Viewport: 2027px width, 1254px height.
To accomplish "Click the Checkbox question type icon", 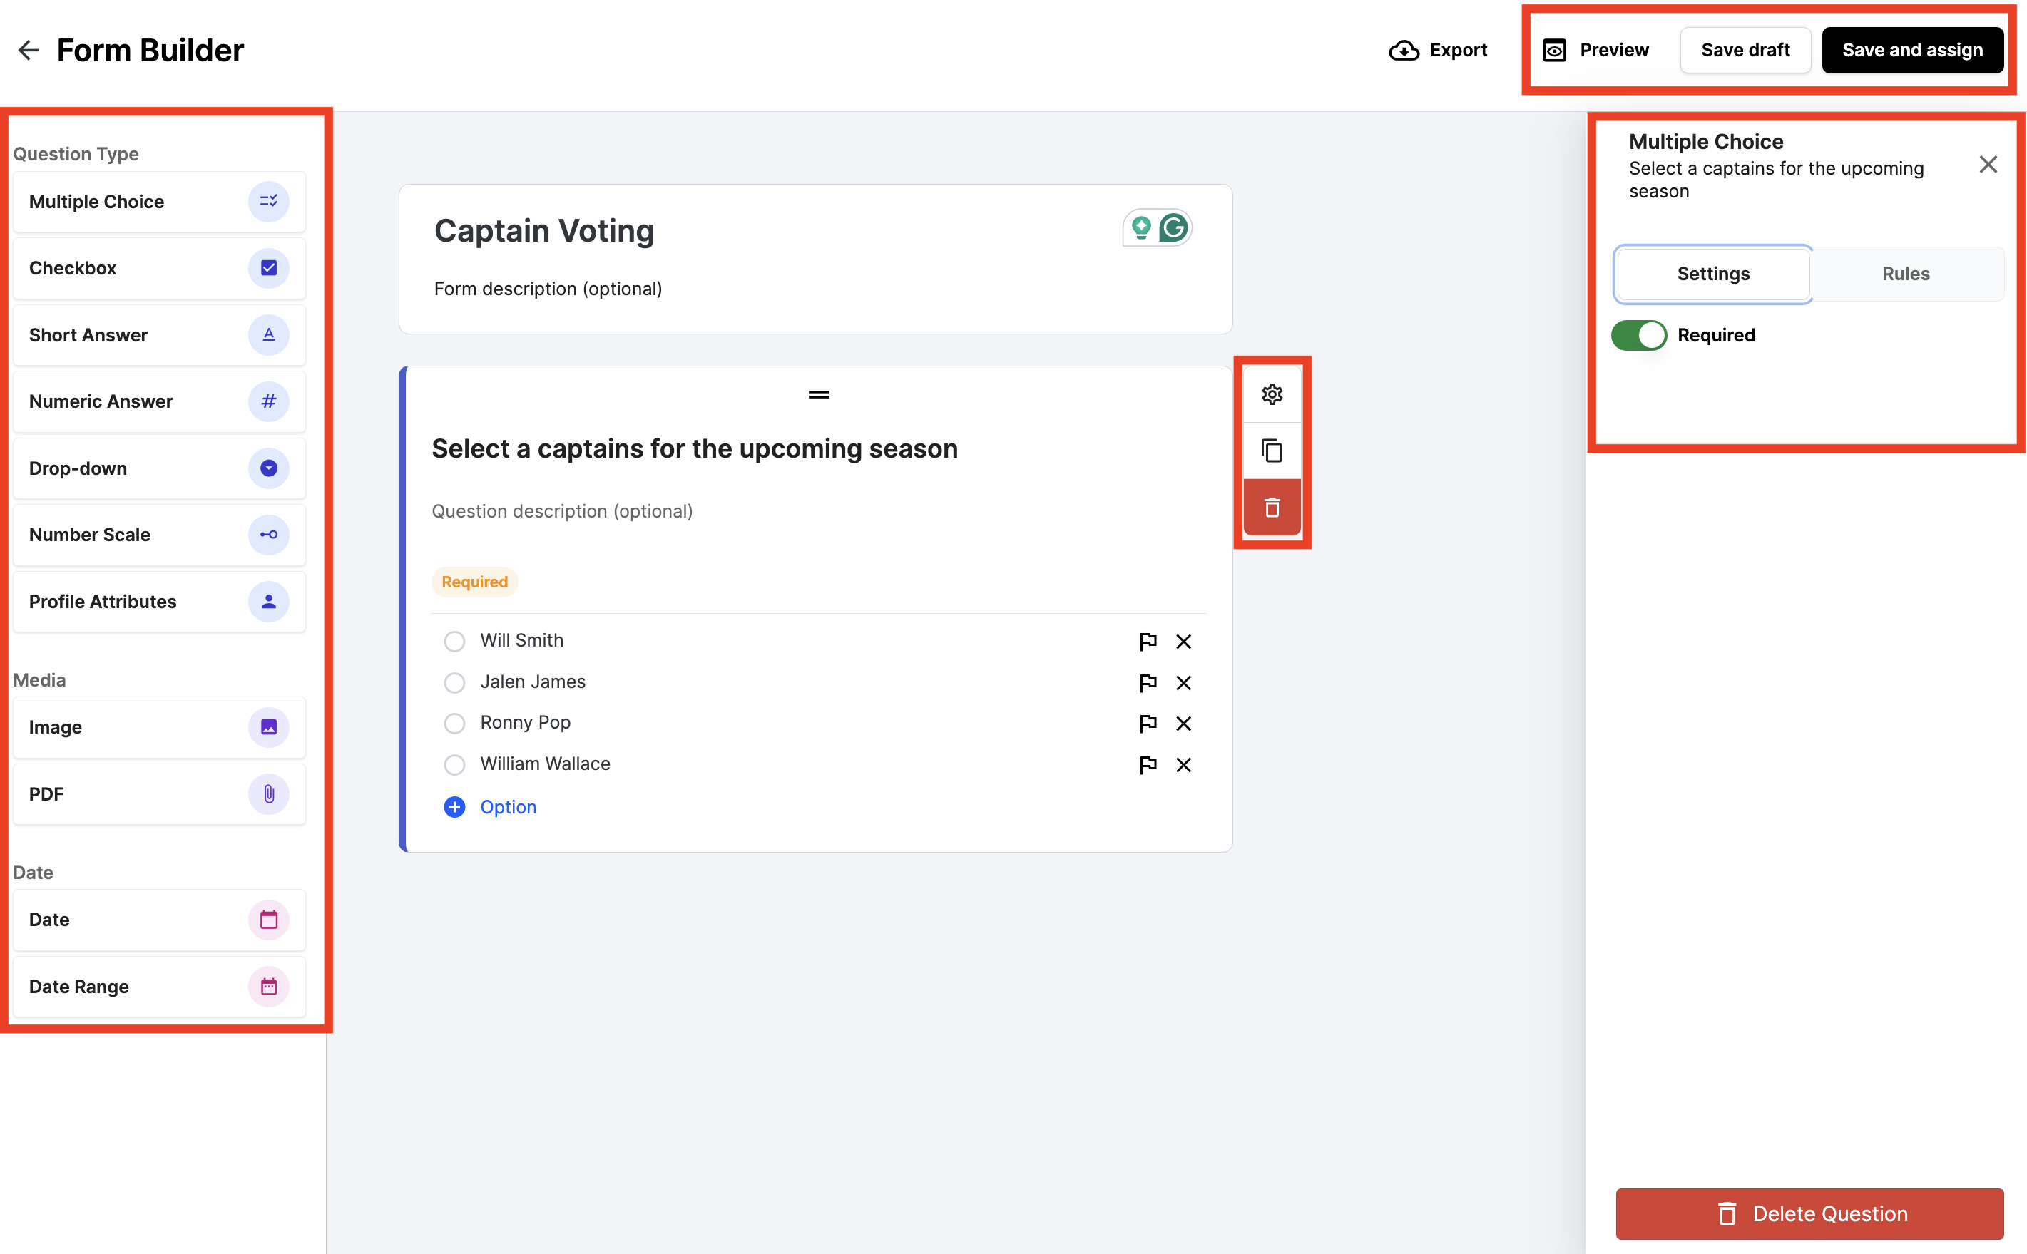I will pyautogui.click(x=268, y=267).
